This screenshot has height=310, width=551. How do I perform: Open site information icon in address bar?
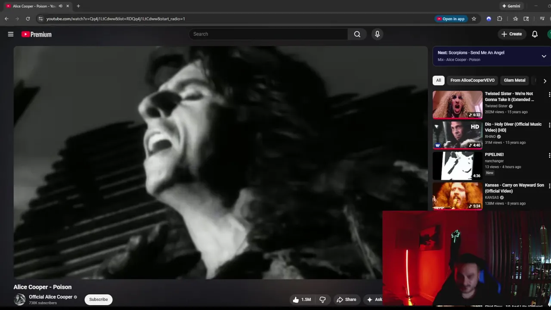pyautogui.click(x=40, y=19)
